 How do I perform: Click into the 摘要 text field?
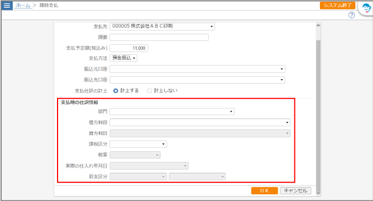159,38
